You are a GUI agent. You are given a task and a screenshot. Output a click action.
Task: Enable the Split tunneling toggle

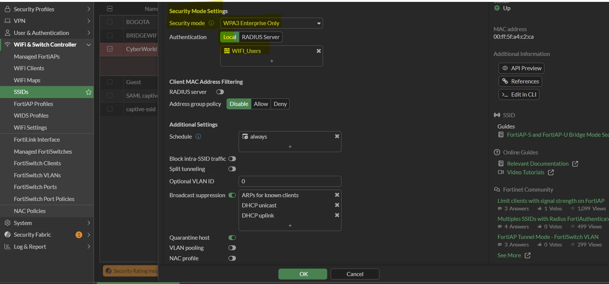tap(232, 169)
